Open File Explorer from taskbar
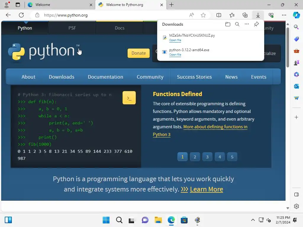 [158, 220]
